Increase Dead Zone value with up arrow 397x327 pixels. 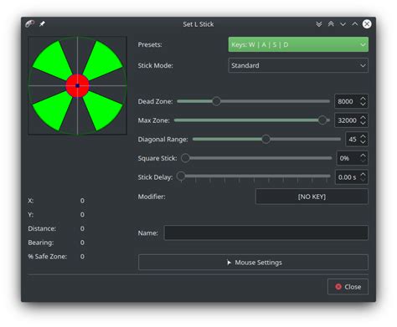point(363,99)
